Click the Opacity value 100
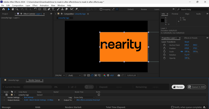Screen dimensions: 209x109 click(186, 58)
